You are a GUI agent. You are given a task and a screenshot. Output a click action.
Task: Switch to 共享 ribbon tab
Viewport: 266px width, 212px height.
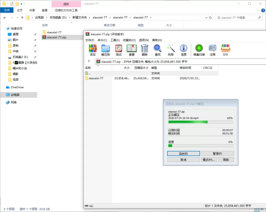click(x=32, y=10)
